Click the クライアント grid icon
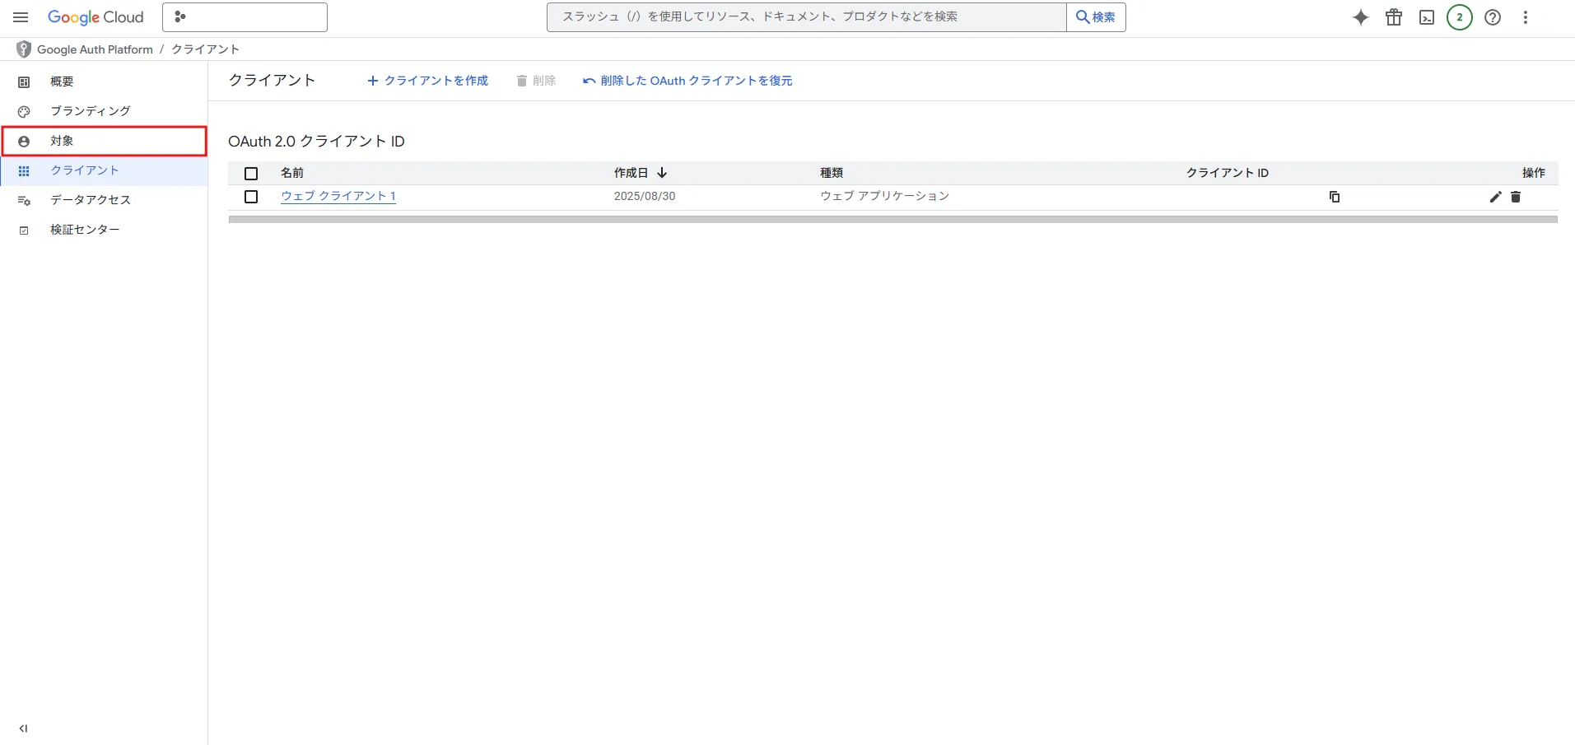The width and height of the screenshot is (1575, 745). 24,171
